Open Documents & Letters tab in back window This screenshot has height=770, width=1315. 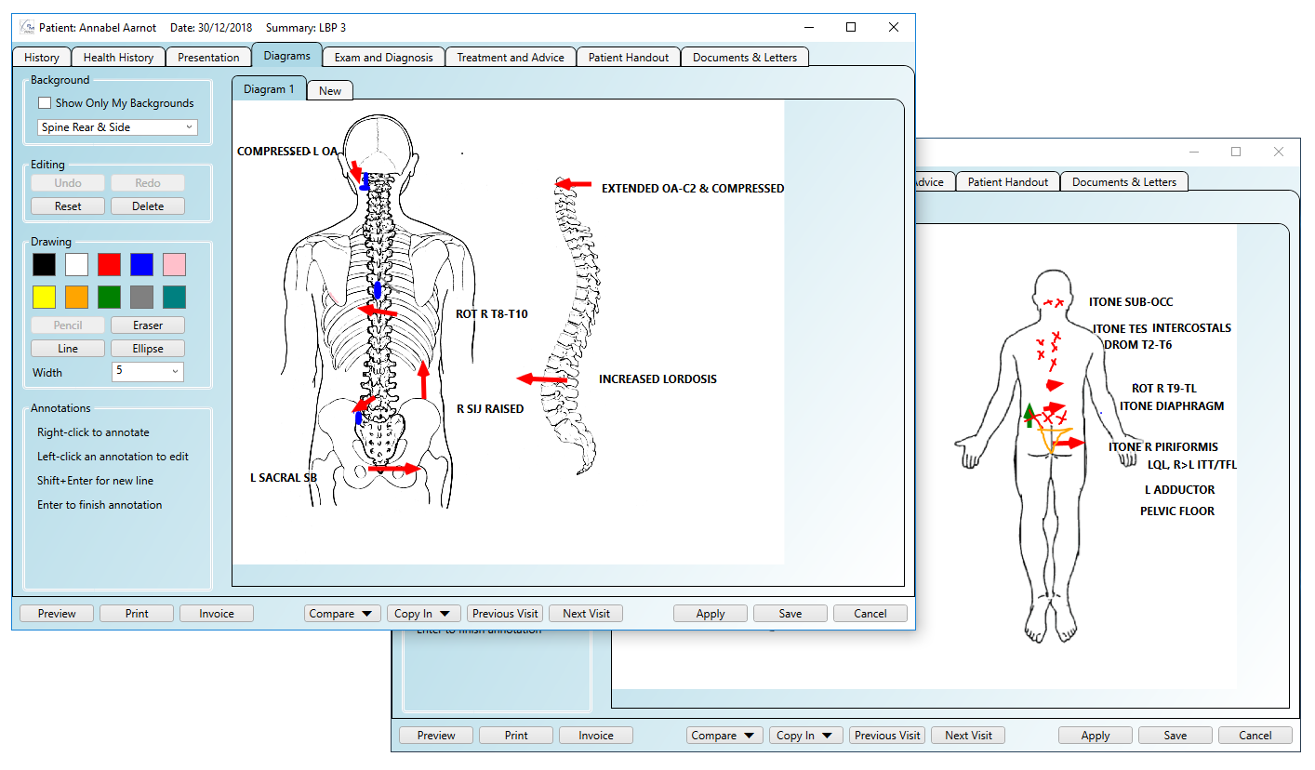point(1124,182)
